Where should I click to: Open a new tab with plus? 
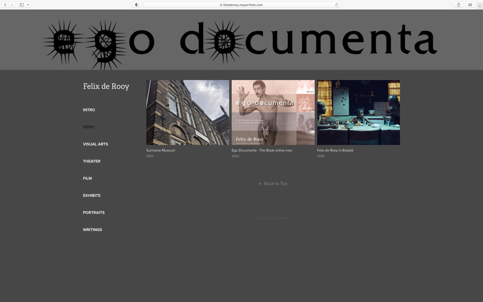tap(480, 6)
